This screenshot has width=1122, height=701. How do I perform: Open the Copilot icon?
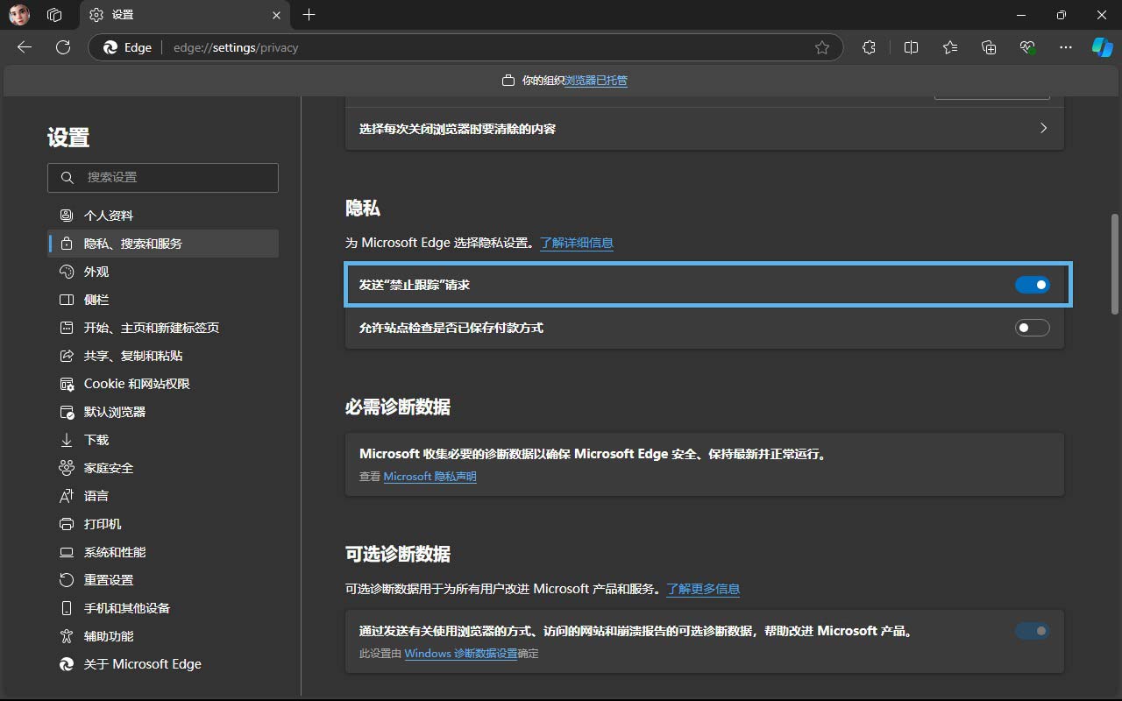1102,47
